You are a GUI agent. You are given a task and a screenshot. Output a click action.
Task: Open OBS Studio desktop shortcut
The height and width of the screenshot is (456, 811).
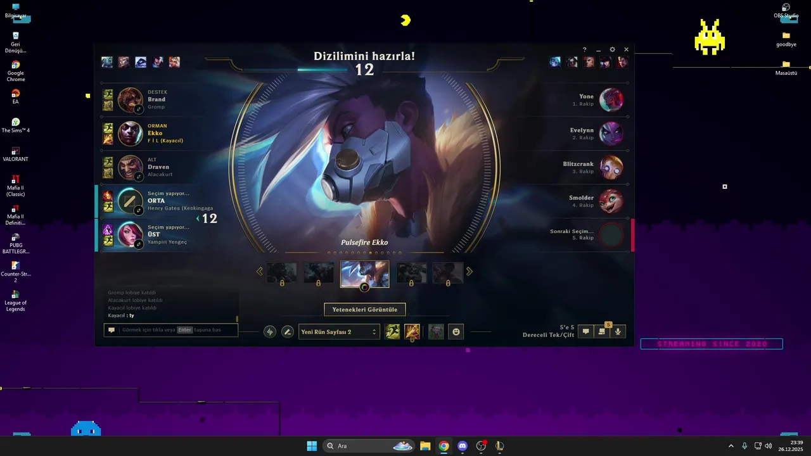[786, 11]
